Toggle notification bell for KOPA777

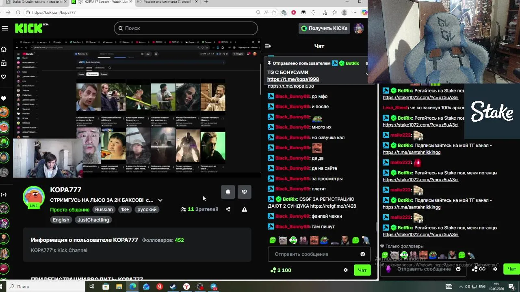(x=228, y=192)
